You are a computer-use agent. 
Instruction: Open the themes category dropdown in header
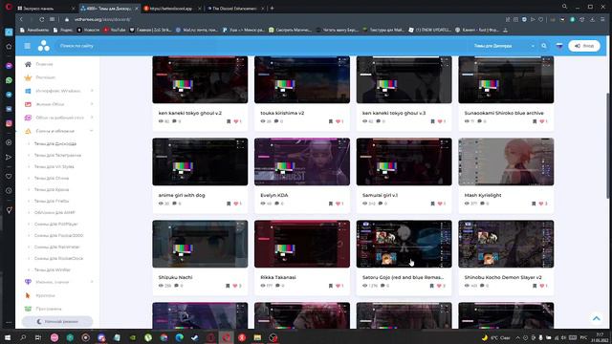(504, 46)
